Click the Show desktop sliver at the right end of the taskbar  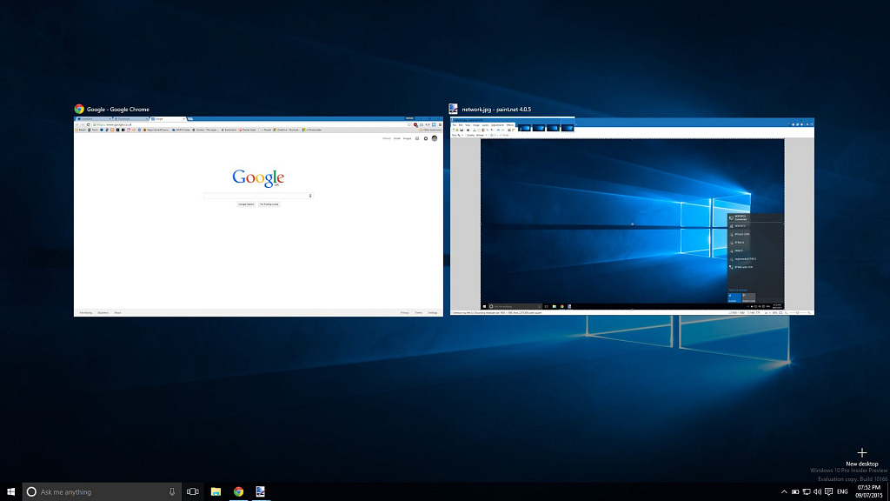(887, 492)
